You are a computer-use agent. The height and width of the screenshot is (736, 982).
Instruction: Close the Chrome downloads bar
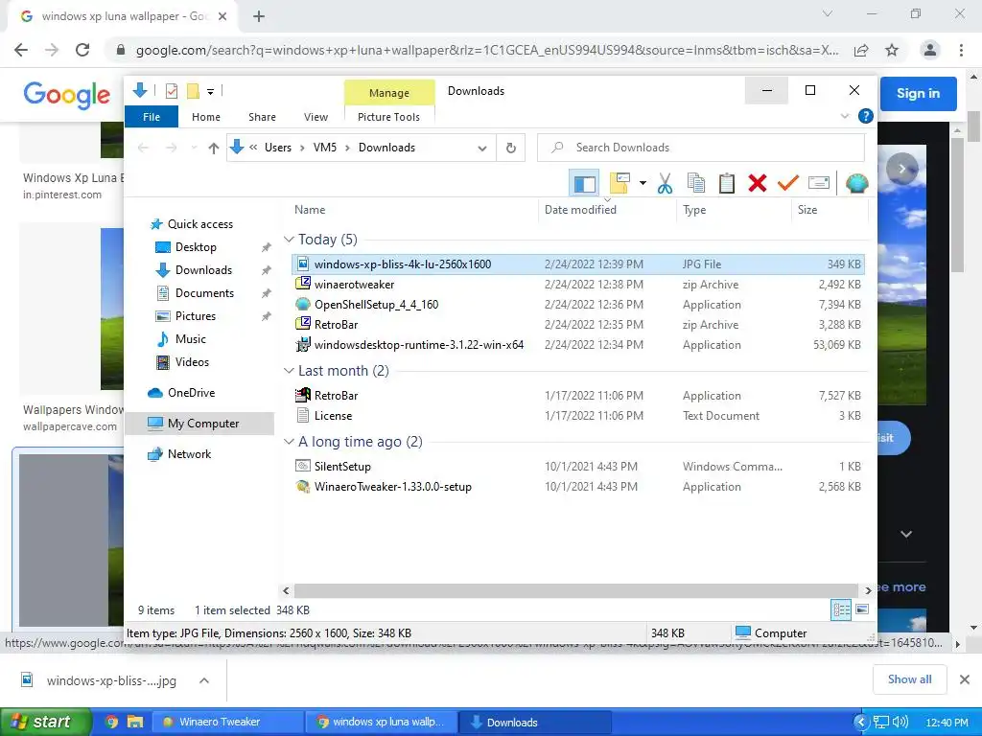965,679
